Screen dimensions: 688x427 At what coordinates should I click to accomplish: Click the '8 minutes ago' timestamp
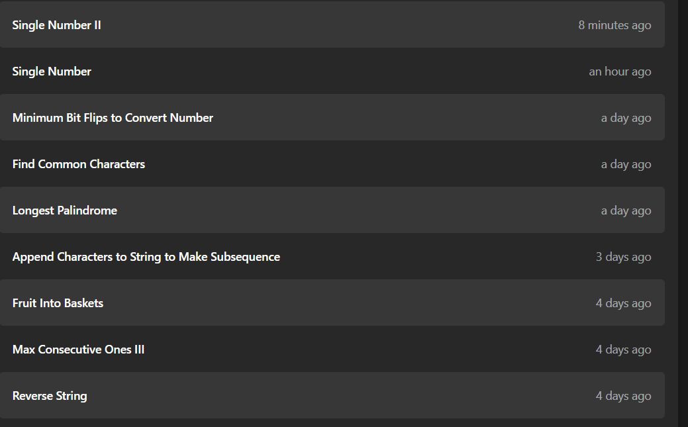tap(614, 25)
